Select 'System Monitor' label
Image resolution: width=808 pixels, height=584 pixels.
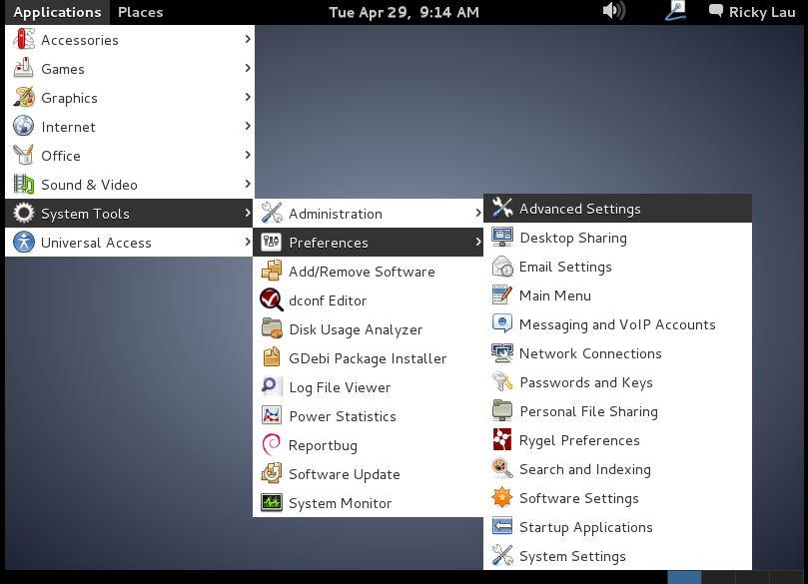(341, 503)
